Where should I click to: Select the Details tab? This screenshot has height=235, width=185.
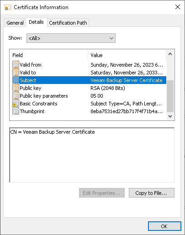click(36, 22)
